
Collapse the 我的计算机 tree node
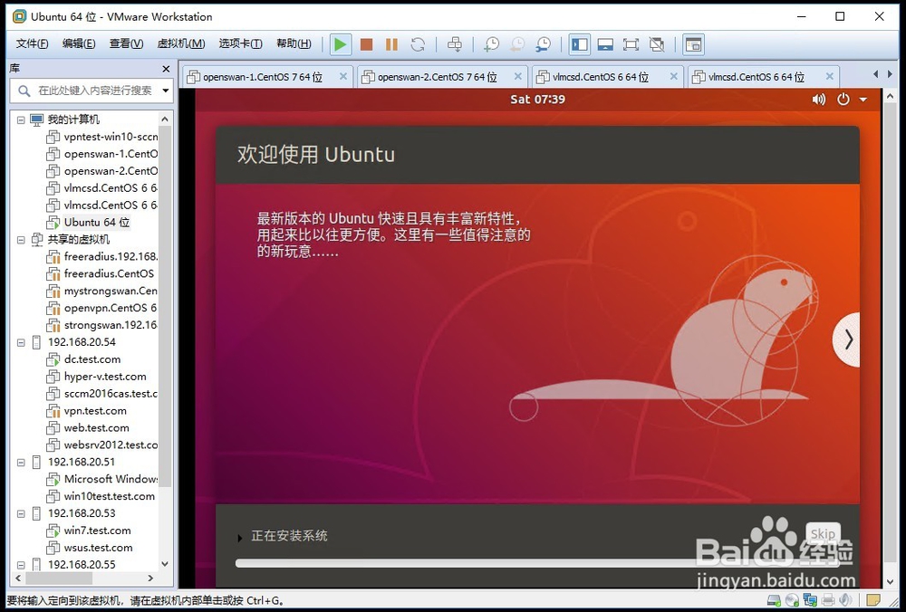coord(21,120)
